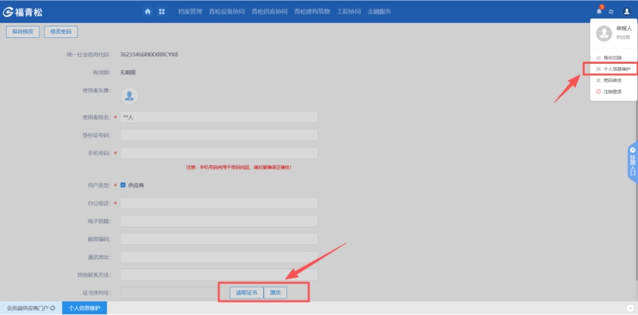This screenshot has height=315, width=638.
Task: Click 注销登录 to log out
Action: coord(612,92)
